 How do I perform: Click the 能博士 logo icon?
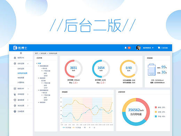pyautogui.click(x=15, y=48)
